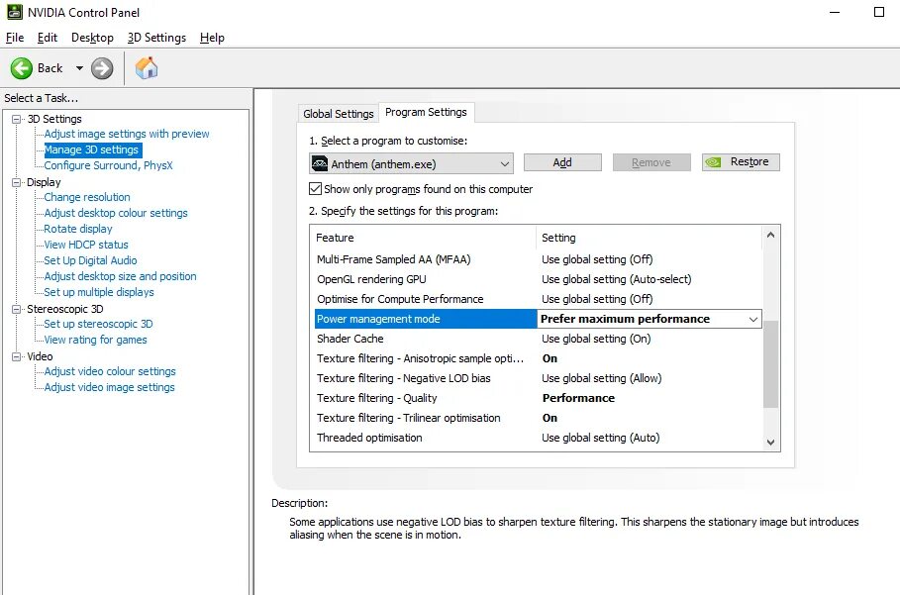Open Adjust image settings with preview

(127, 134)
